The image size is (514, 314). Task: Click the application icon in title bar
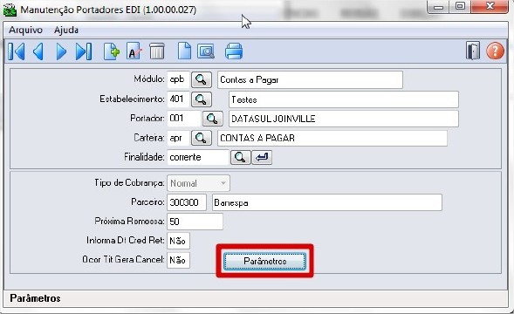(10, 10)
